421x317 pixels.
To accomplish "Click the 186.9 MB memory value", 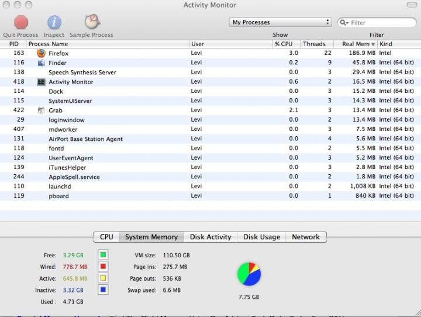I will coord(362,53).
